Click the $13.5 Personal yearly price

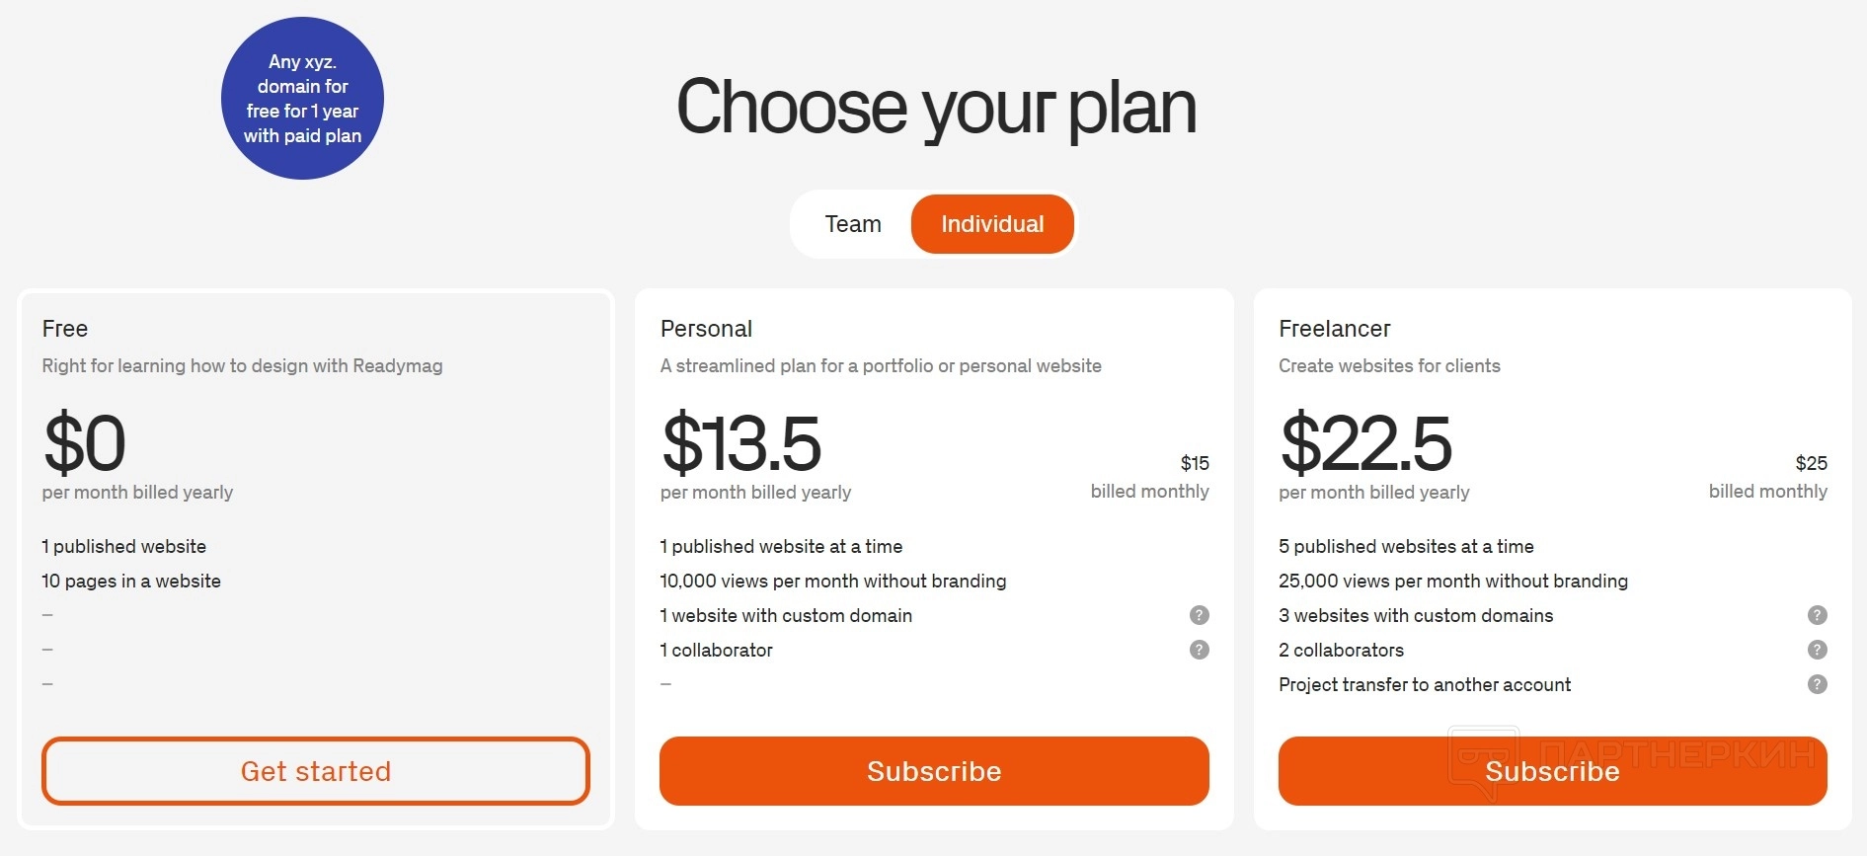741,443
